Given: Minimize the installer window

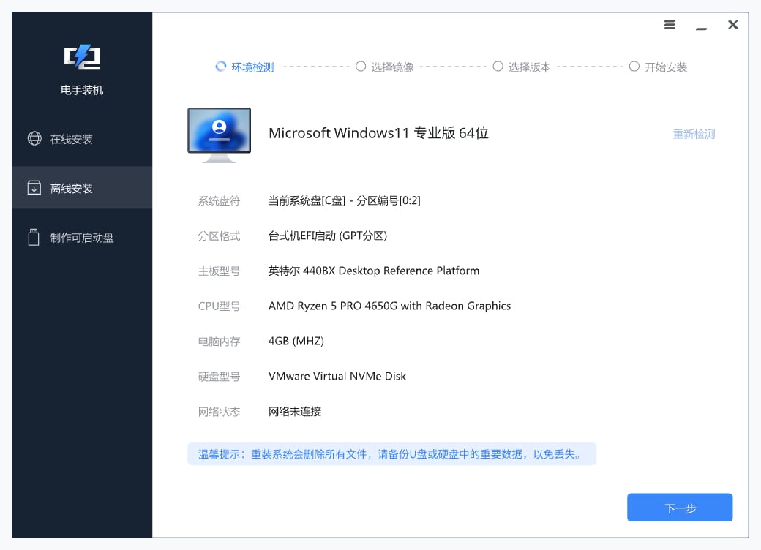Looking at the screenshot, I should 701,26.
